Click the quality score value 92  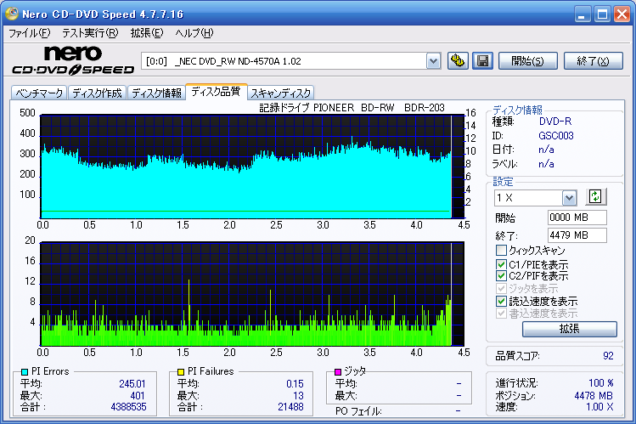click(x=608, y=356)
